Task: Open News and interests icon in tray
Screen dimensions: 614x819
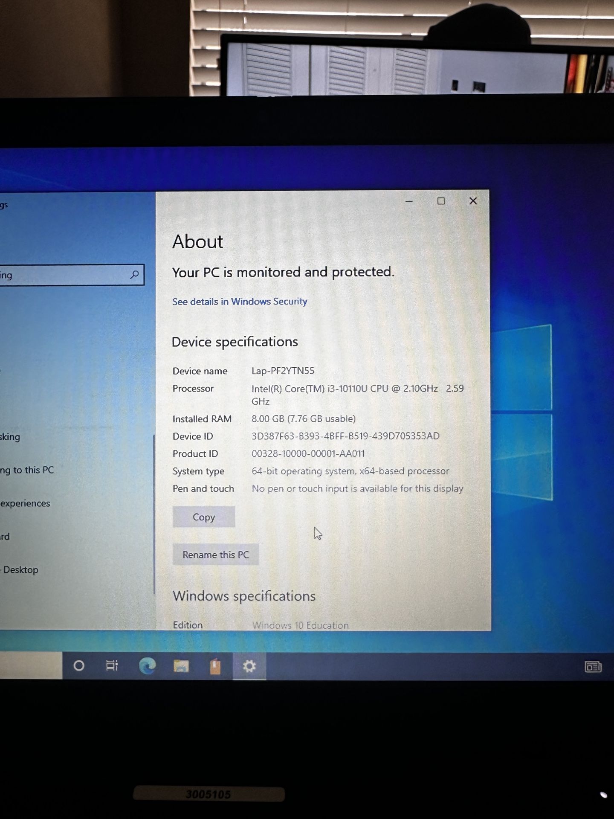Action: coord(593,666)
